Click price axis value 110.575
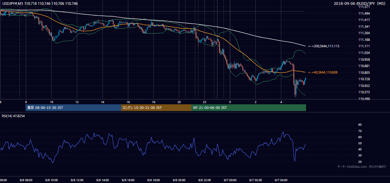This screenshot has height=183, width=390. pyautogui.click(x=363, y=92)
